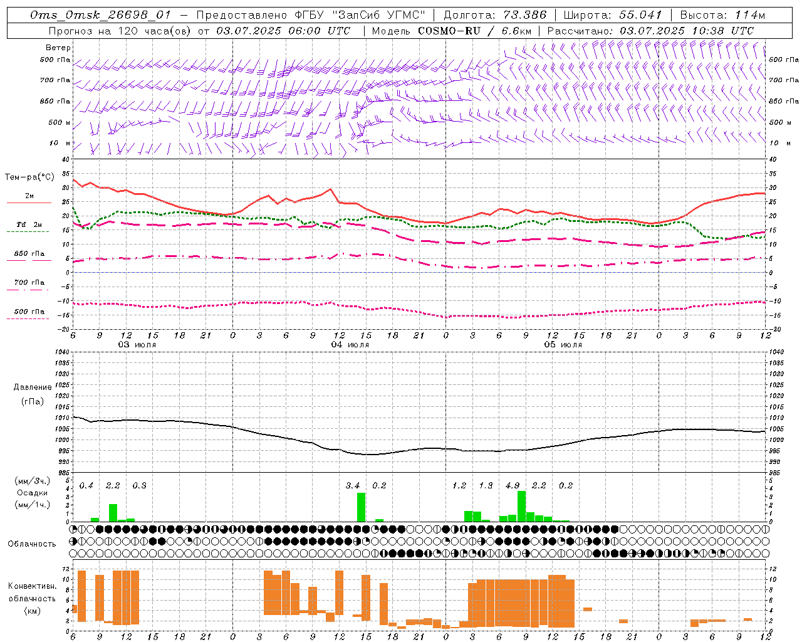Select the 'Широта: 55.041' latitude value
The image size is (802, 642).
(x=613, y=15)
